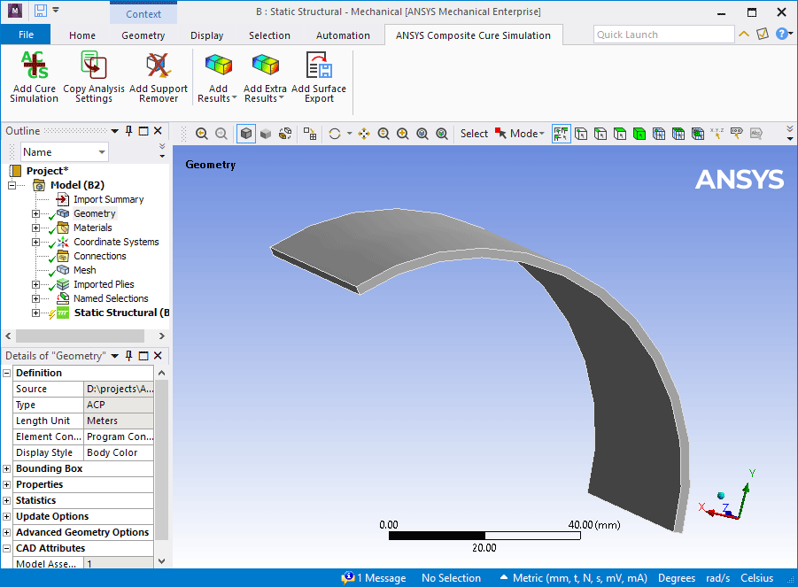Enable the vertex selection filter
The width and height of the screenshot is (798, 587).
pyautogui.click(x=581, y=133)
